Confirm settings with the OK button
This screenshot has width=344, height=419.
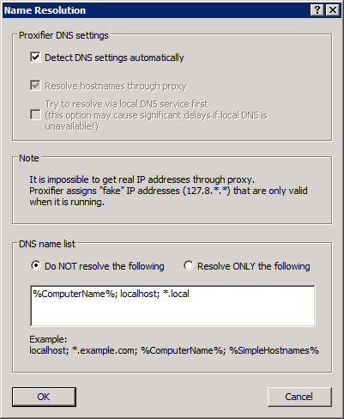(x=44, y=397)
